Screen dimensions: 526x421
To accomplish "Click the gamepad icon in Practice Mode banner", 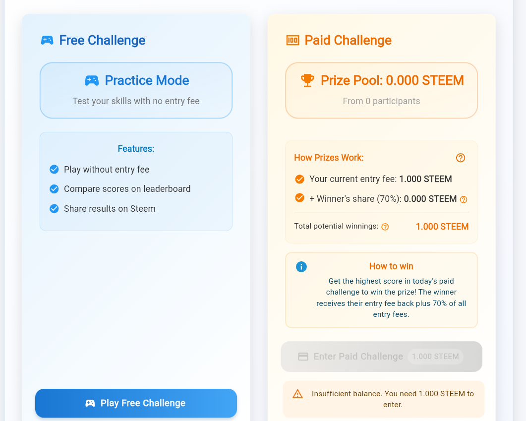I will pos(92,80).
